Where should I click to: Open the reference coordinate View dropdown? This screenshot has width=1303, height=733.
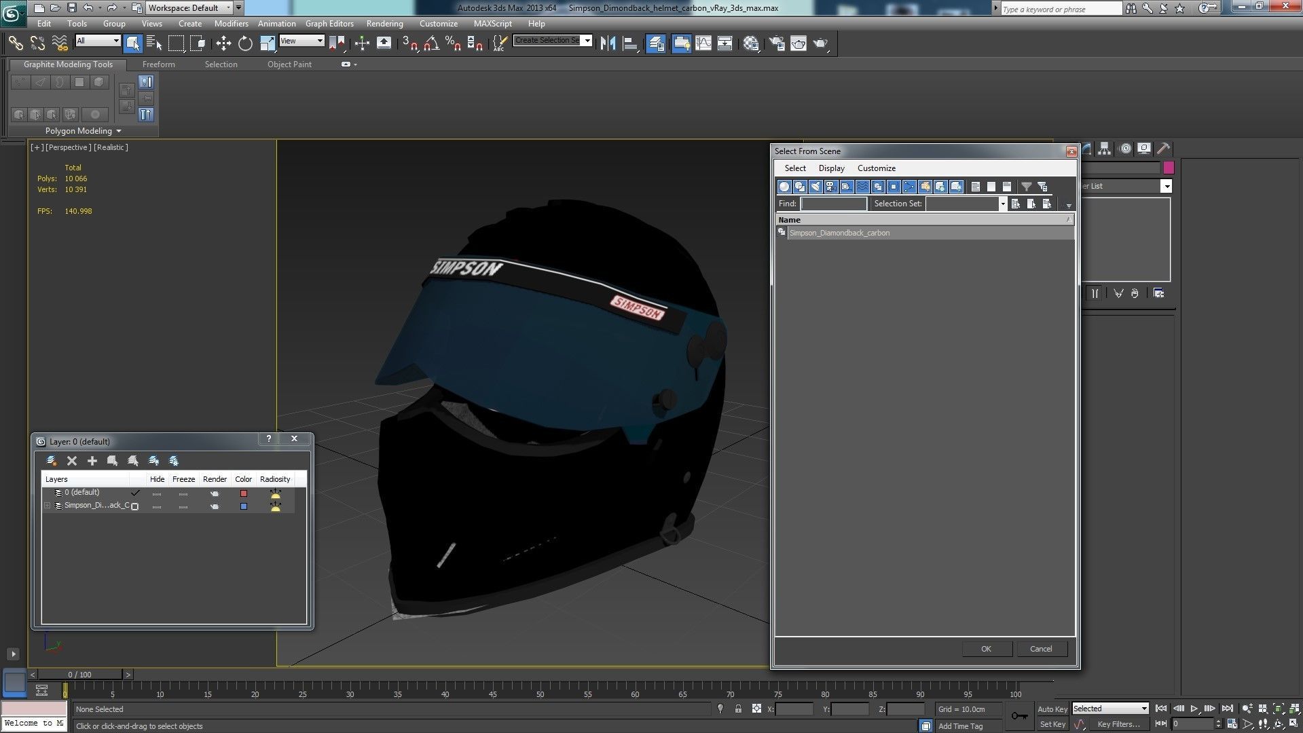coord(301,41)
